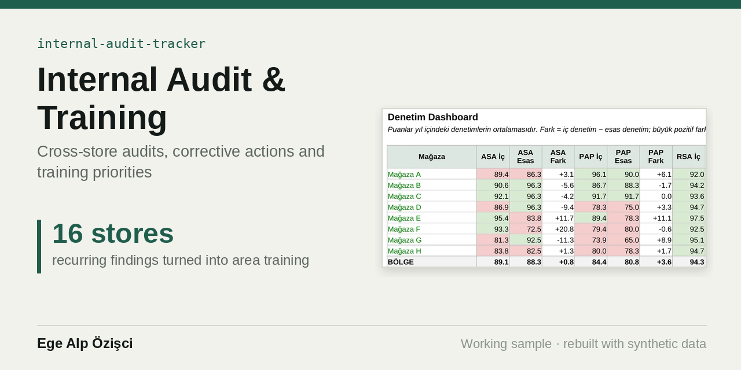Select the ASA Esas column header
741x370 pixels.
(526, 157)
